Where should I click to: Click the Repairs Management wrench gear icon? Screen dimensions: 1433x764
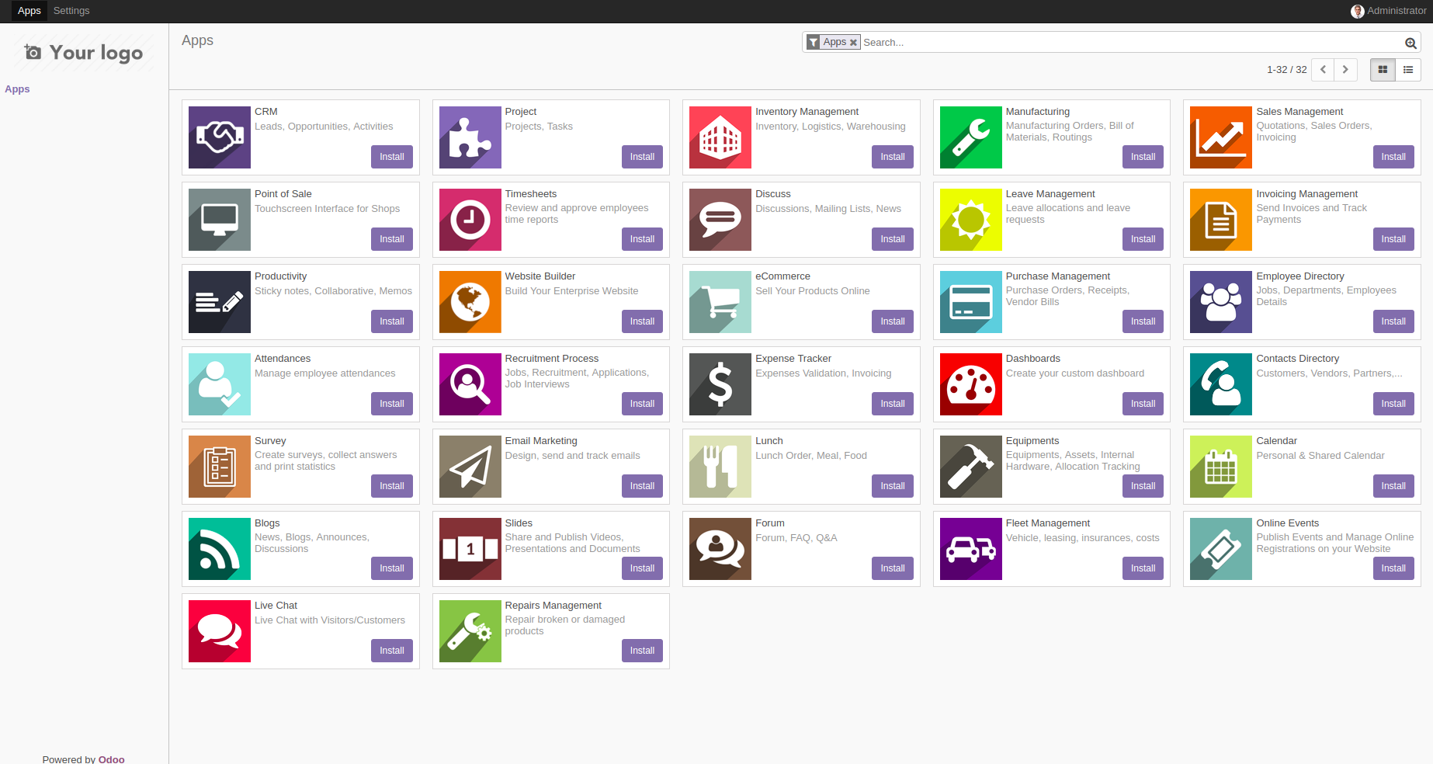point(470,631)
